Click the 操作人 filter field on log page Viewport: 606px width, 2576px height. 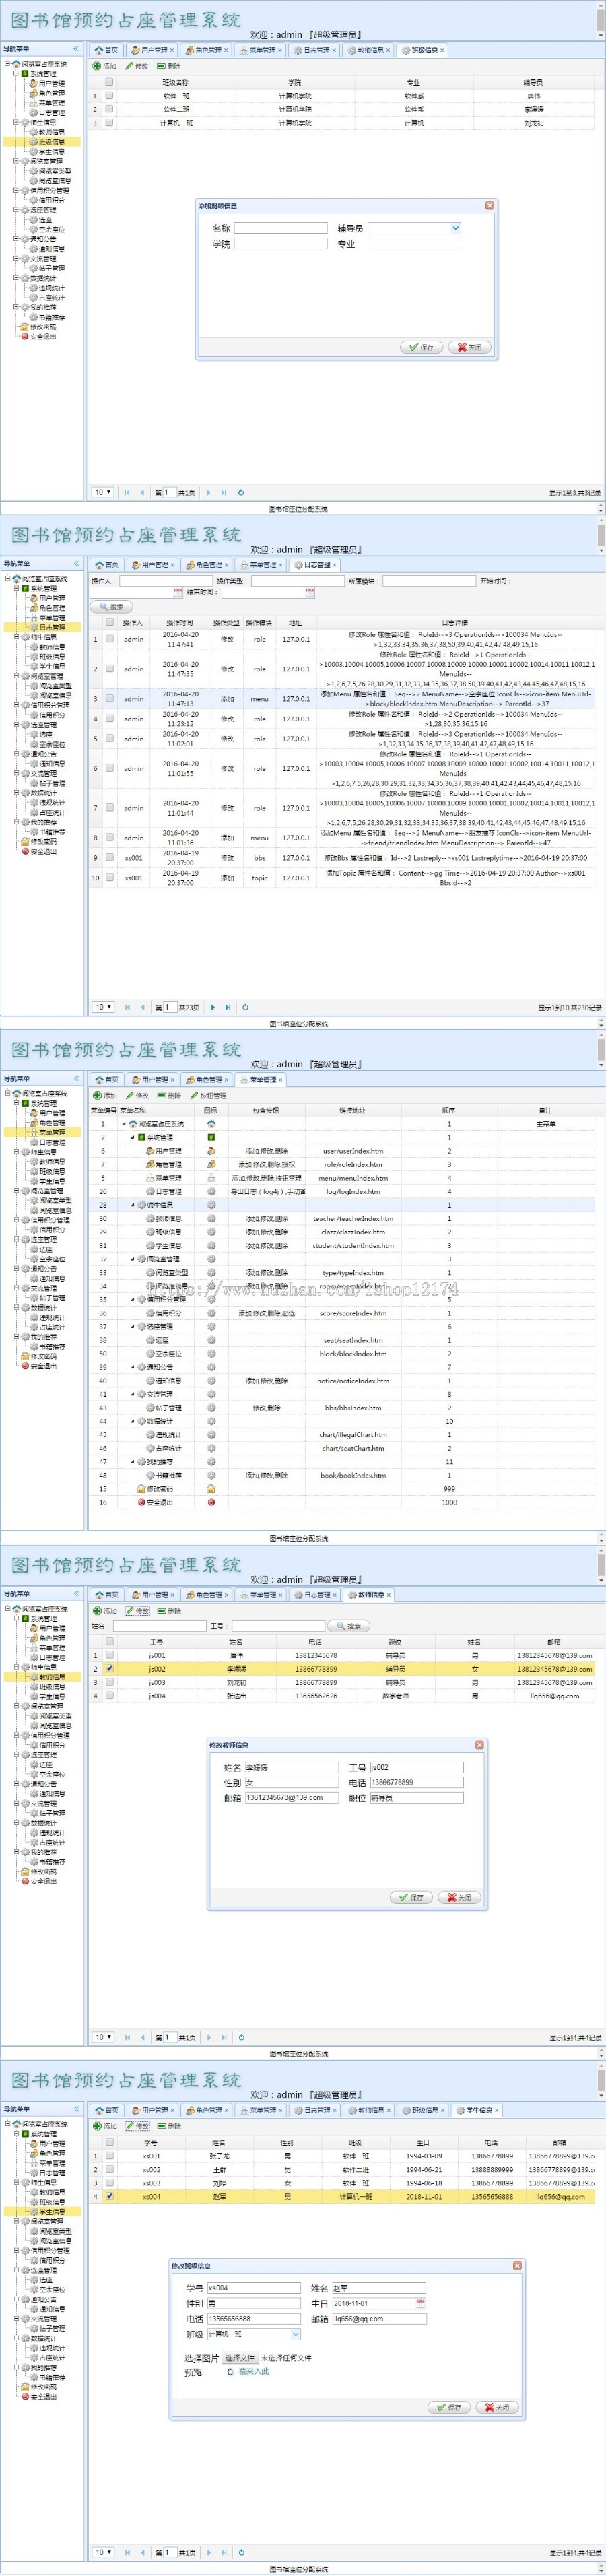(x=166, y=580)
